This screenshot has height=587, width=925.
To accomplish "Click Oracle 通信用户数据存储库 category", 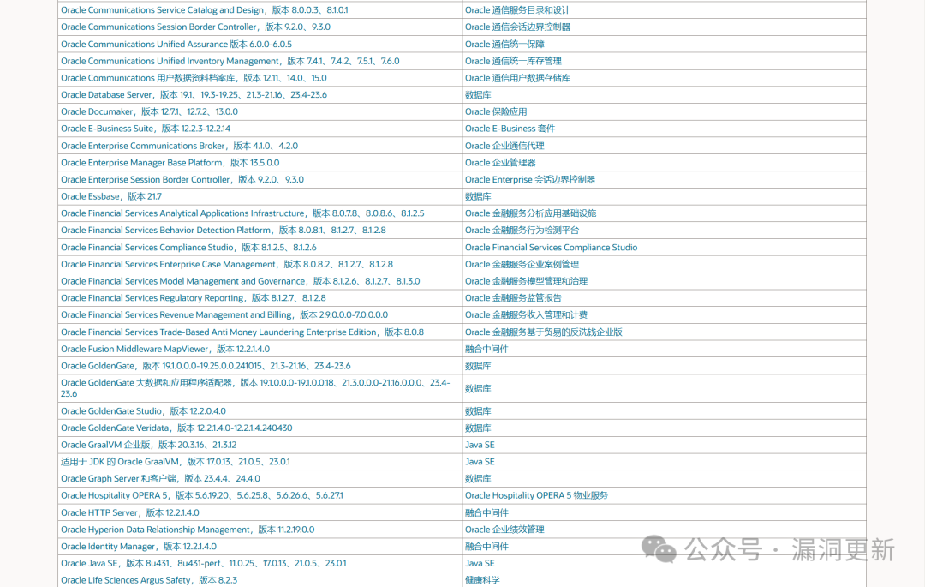I will 517,78.
